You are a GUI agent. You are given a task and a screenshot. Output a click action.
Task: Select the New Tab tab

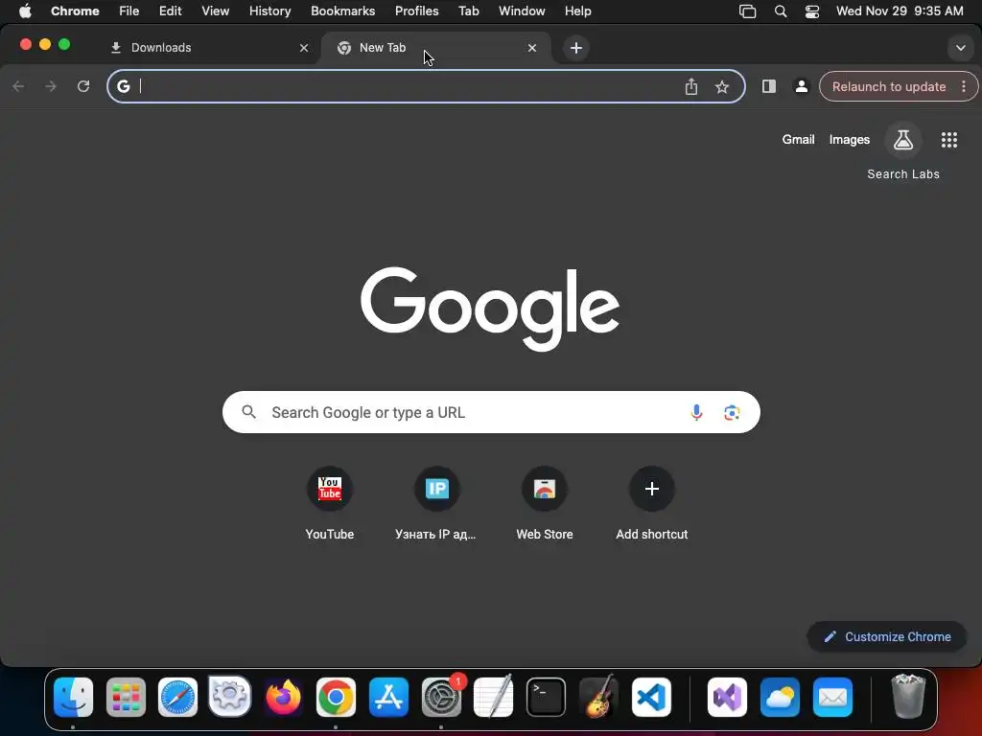pos(436,48)
